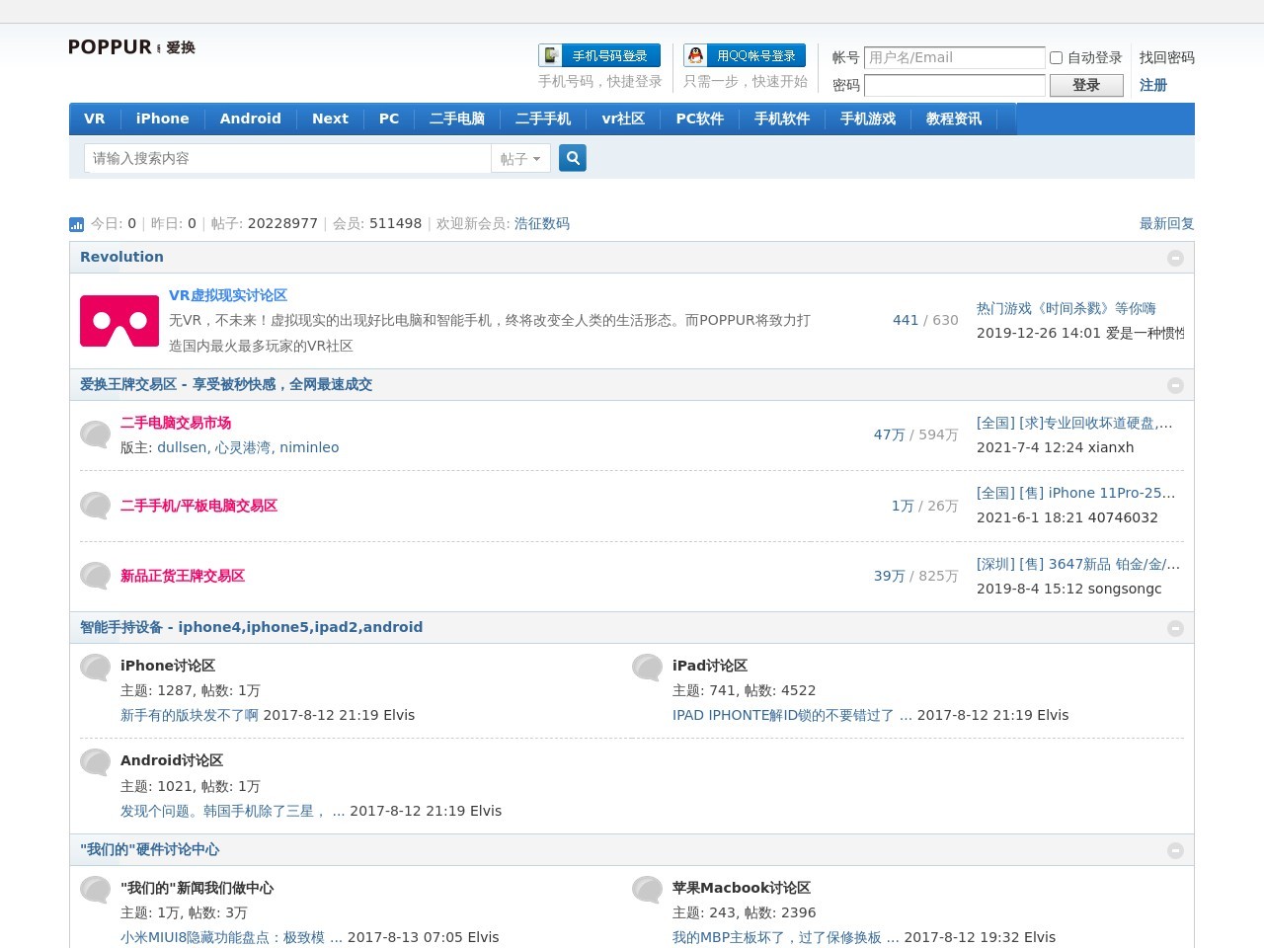Open the iPhone navigation tab

[162, 118]
